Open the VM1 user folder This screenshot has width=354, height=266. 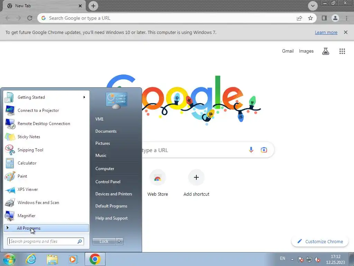116,119
